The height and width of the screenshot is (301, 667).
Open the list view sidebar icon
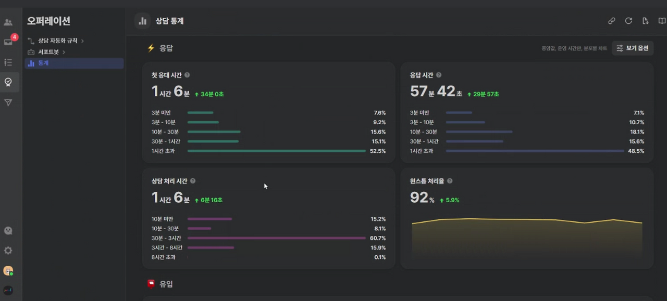(8, 62)
